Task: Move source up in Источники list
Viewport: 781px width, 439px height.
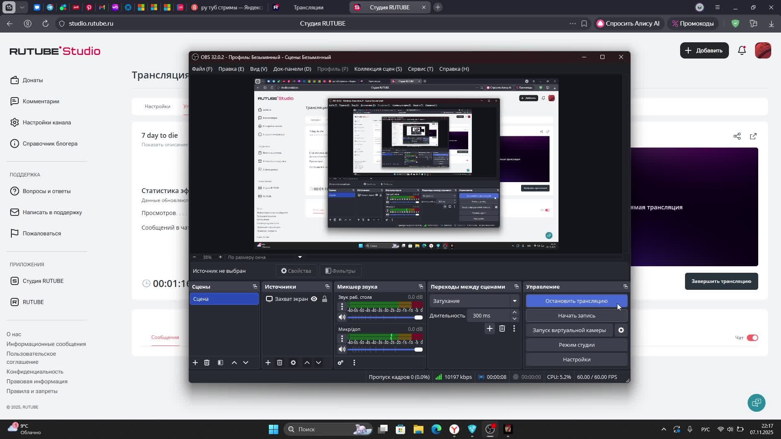Action: 307,363
